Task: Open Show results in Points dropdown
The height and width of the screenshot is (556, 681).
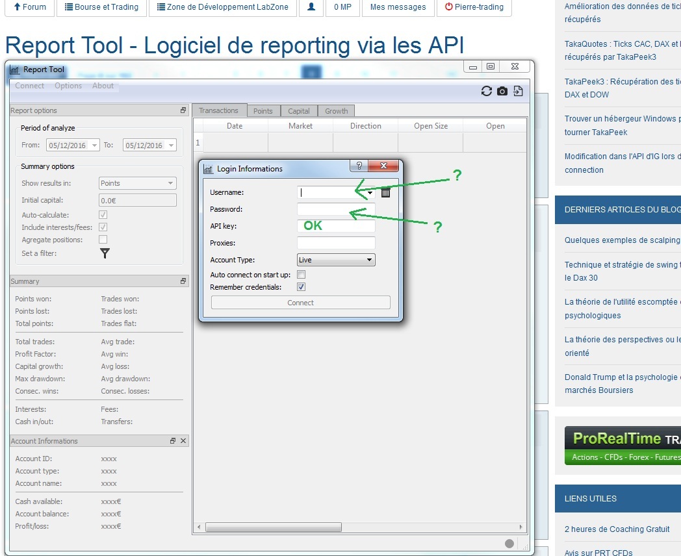Action: tap(138, 183)
